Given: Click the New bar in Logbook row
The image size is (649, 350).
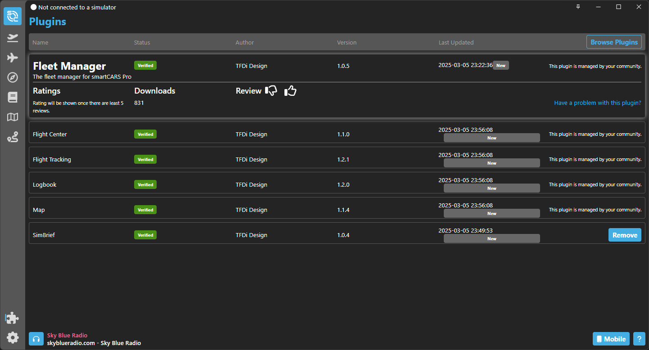Looking at the screenshot, I should point(492,188).
